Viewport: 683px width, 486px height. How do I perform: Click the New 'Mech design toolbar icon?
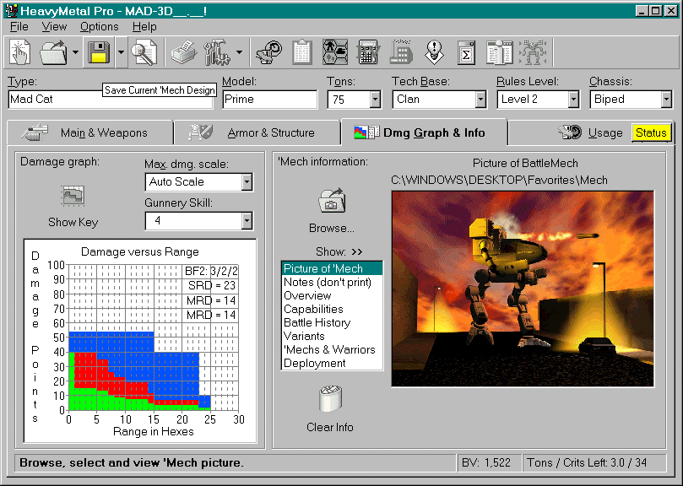tap(20, 52)
